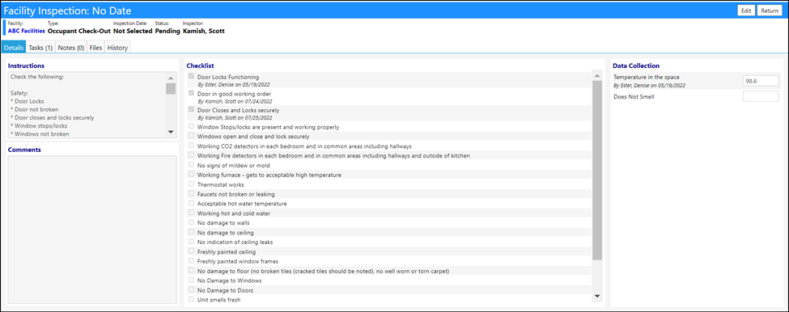The width and height of the screenshot is (789, 312).
Task: Switch to the Tasks (1) tab
Action: (x=40, y=48)
